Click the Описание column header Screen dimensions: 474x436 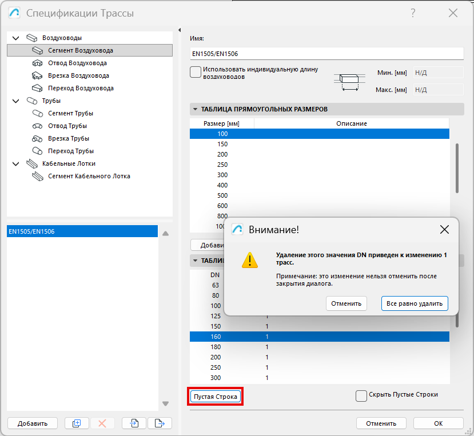coord(352,123)
